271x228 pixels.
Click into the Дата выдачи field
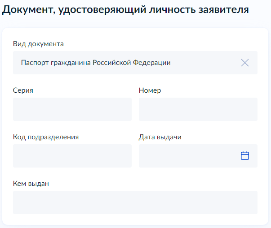198,156
